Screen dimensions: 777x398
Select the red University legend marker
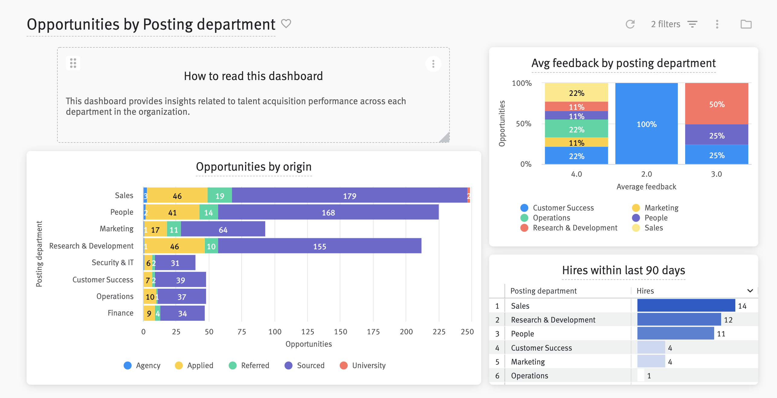(344, 365)
